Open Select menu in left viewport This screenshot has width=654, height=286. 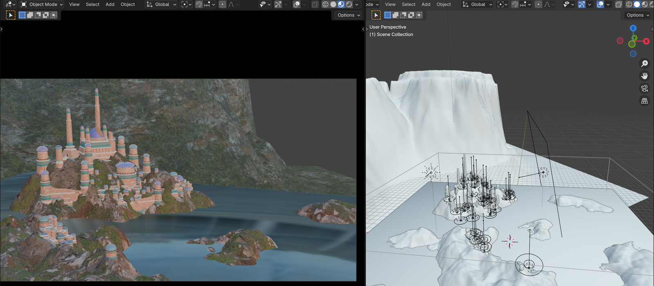pyautogui.click(x=92, y=4)
